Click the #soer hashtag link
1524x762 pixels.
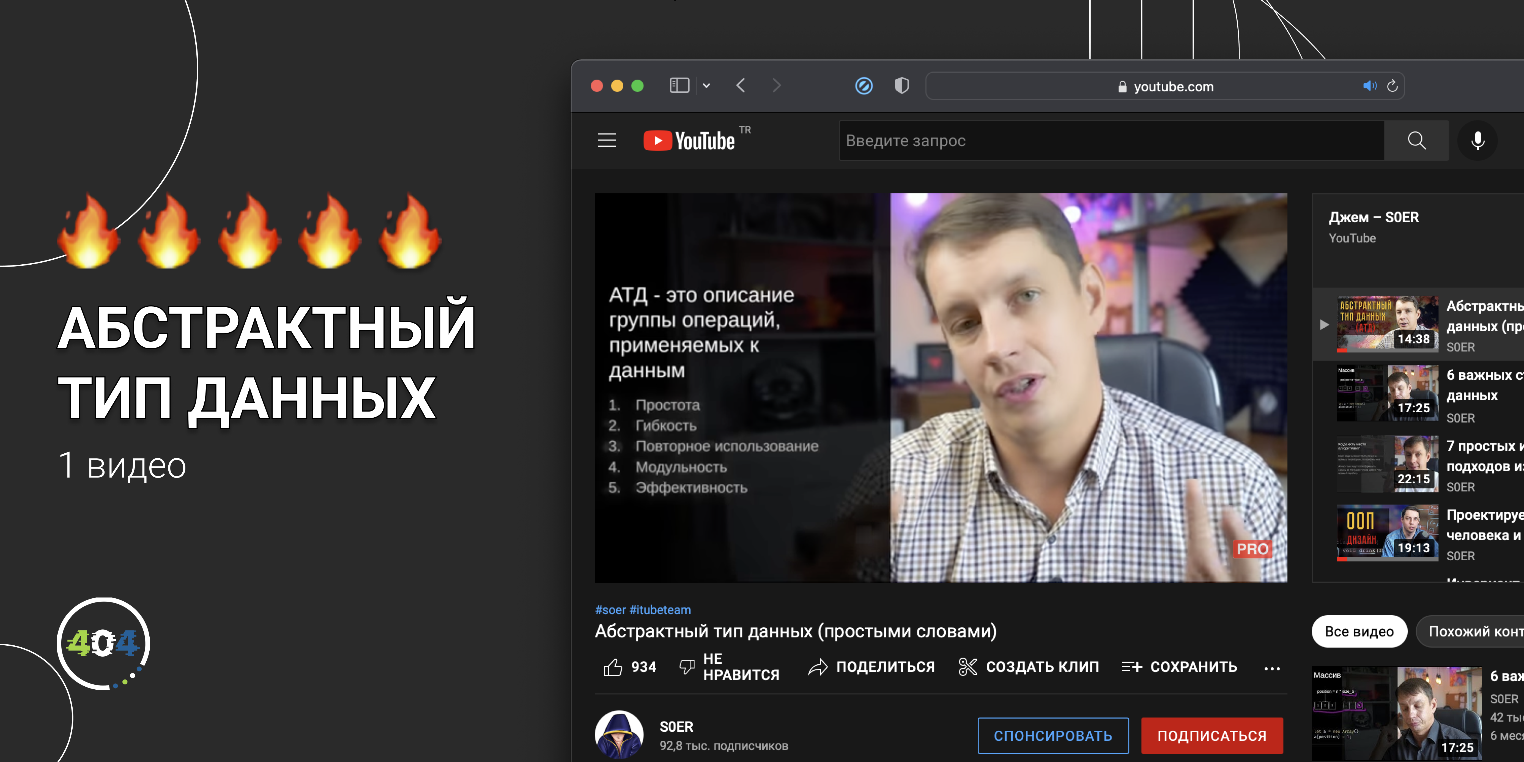point(610,609)
